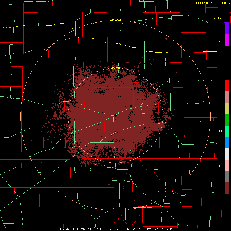
Task: Click the 'HHC' product code text
Action: 226,15
